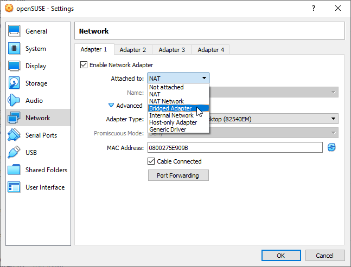Switch to the Adapter 4 tab
351x267 pixels.
211,50
